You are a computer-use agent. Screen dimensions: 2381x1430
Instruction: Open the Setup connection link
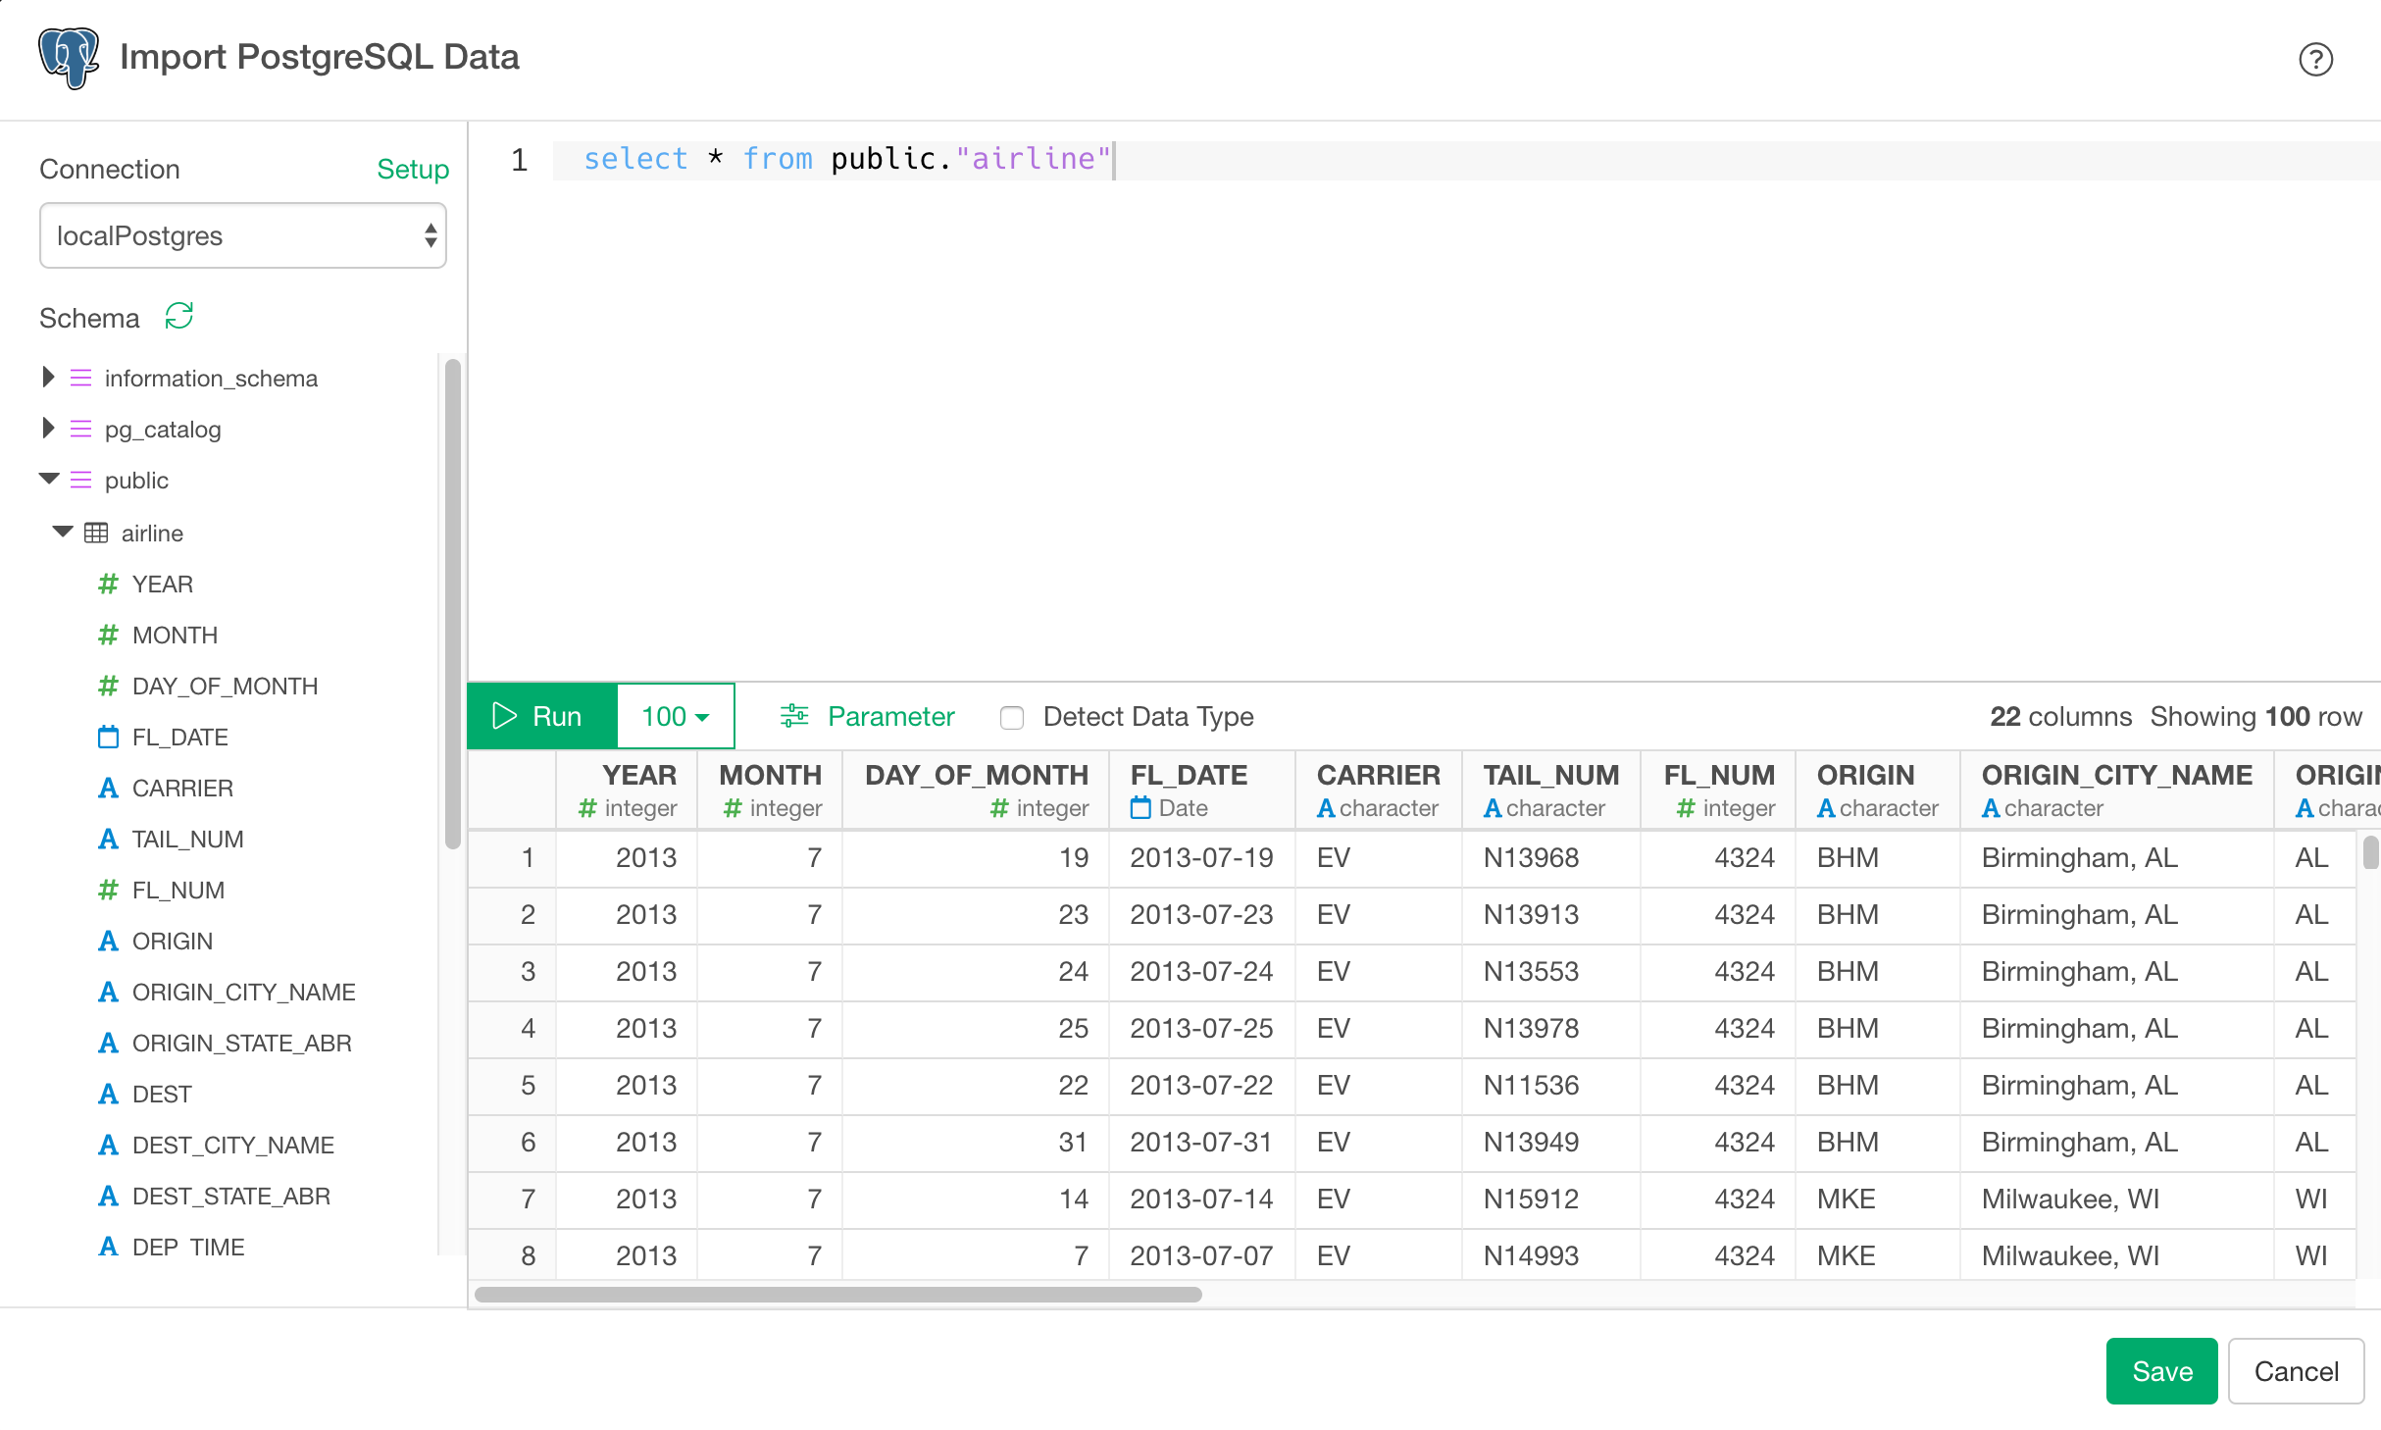coord(412,169)
